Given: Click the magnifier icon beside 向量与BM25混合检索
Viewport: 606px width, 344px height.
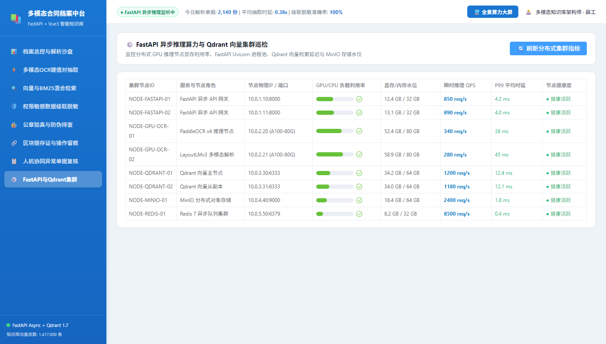Looking at the screenshot, I should click(x=14, y=88).
